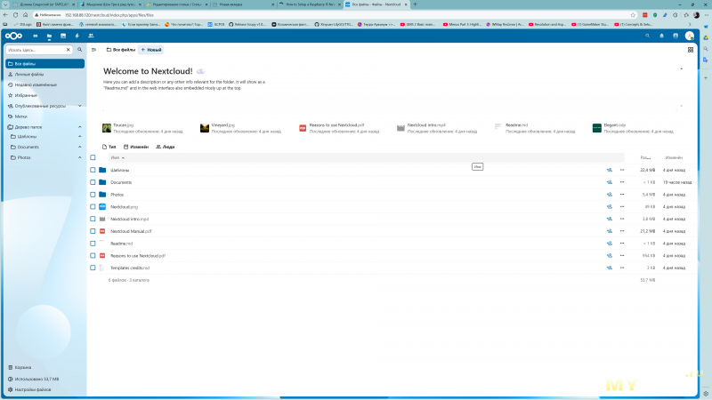Viewport: 712px width, 400px height.
Task: Expand the Опубликованные ресурсы section chevron
Action: [77, 105]
